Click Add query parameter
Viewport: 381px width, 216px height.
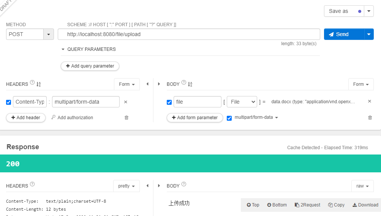point(90,66)
